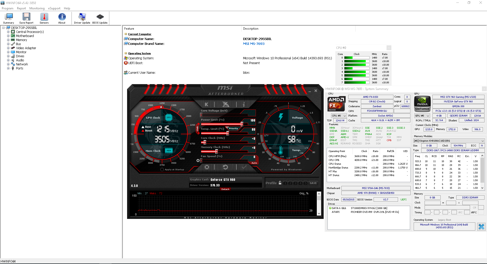This screenshot has width=487, height=264.
Task: Toggle Apply at Startup in Afterburner
Action: click(x=162, y=169)
